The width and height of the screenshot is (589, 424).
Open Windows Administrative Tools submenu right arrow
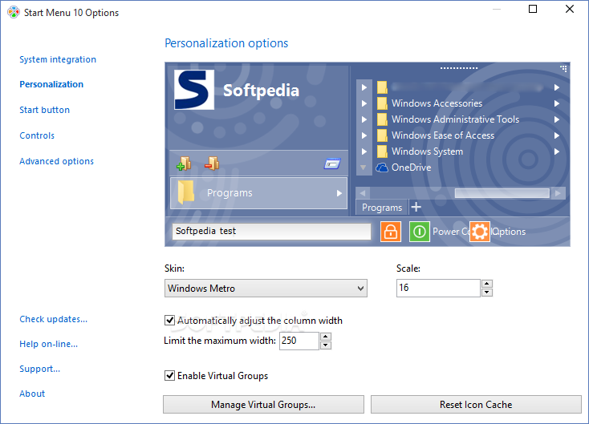coord(557,119)
